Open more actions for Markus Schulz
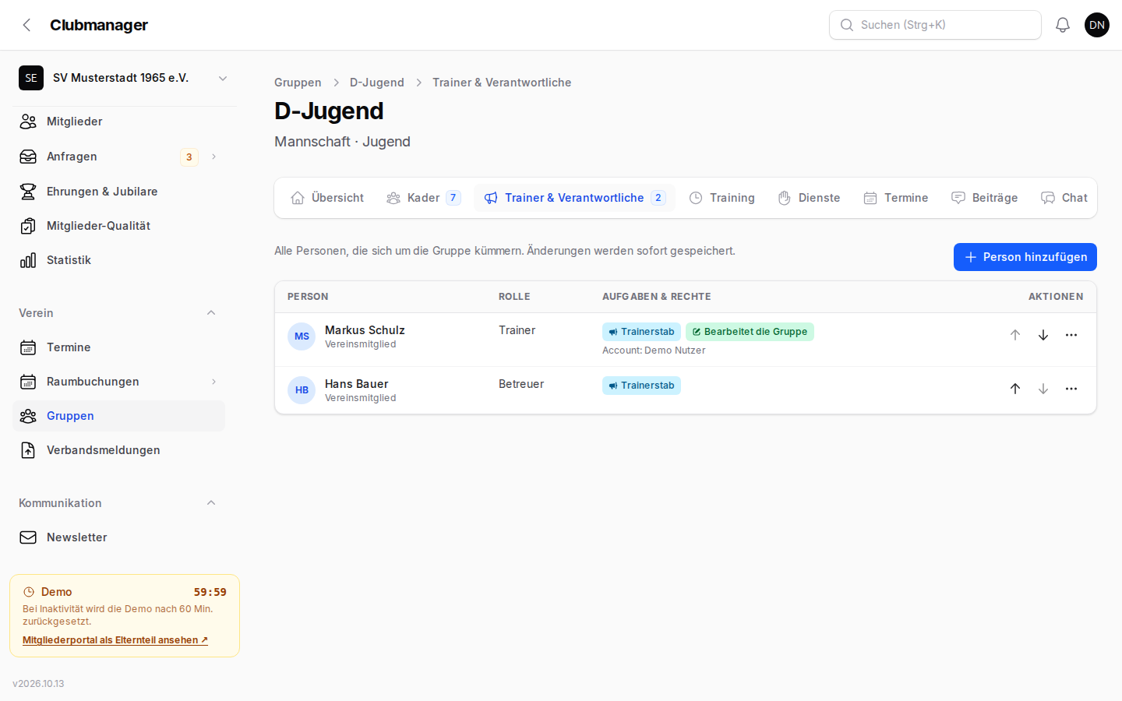 [1071, 335]
